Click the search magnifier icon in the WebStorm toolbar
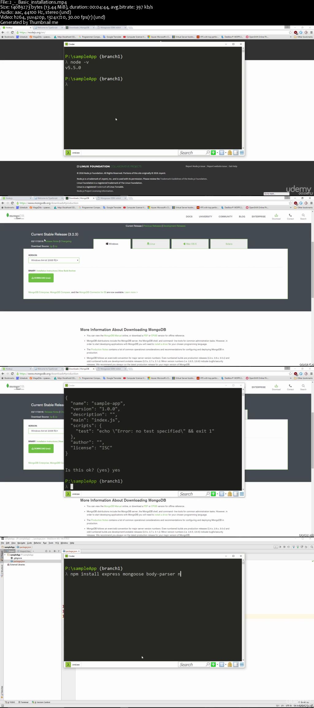Screen dimensions: 314x708 coord(312,547)
